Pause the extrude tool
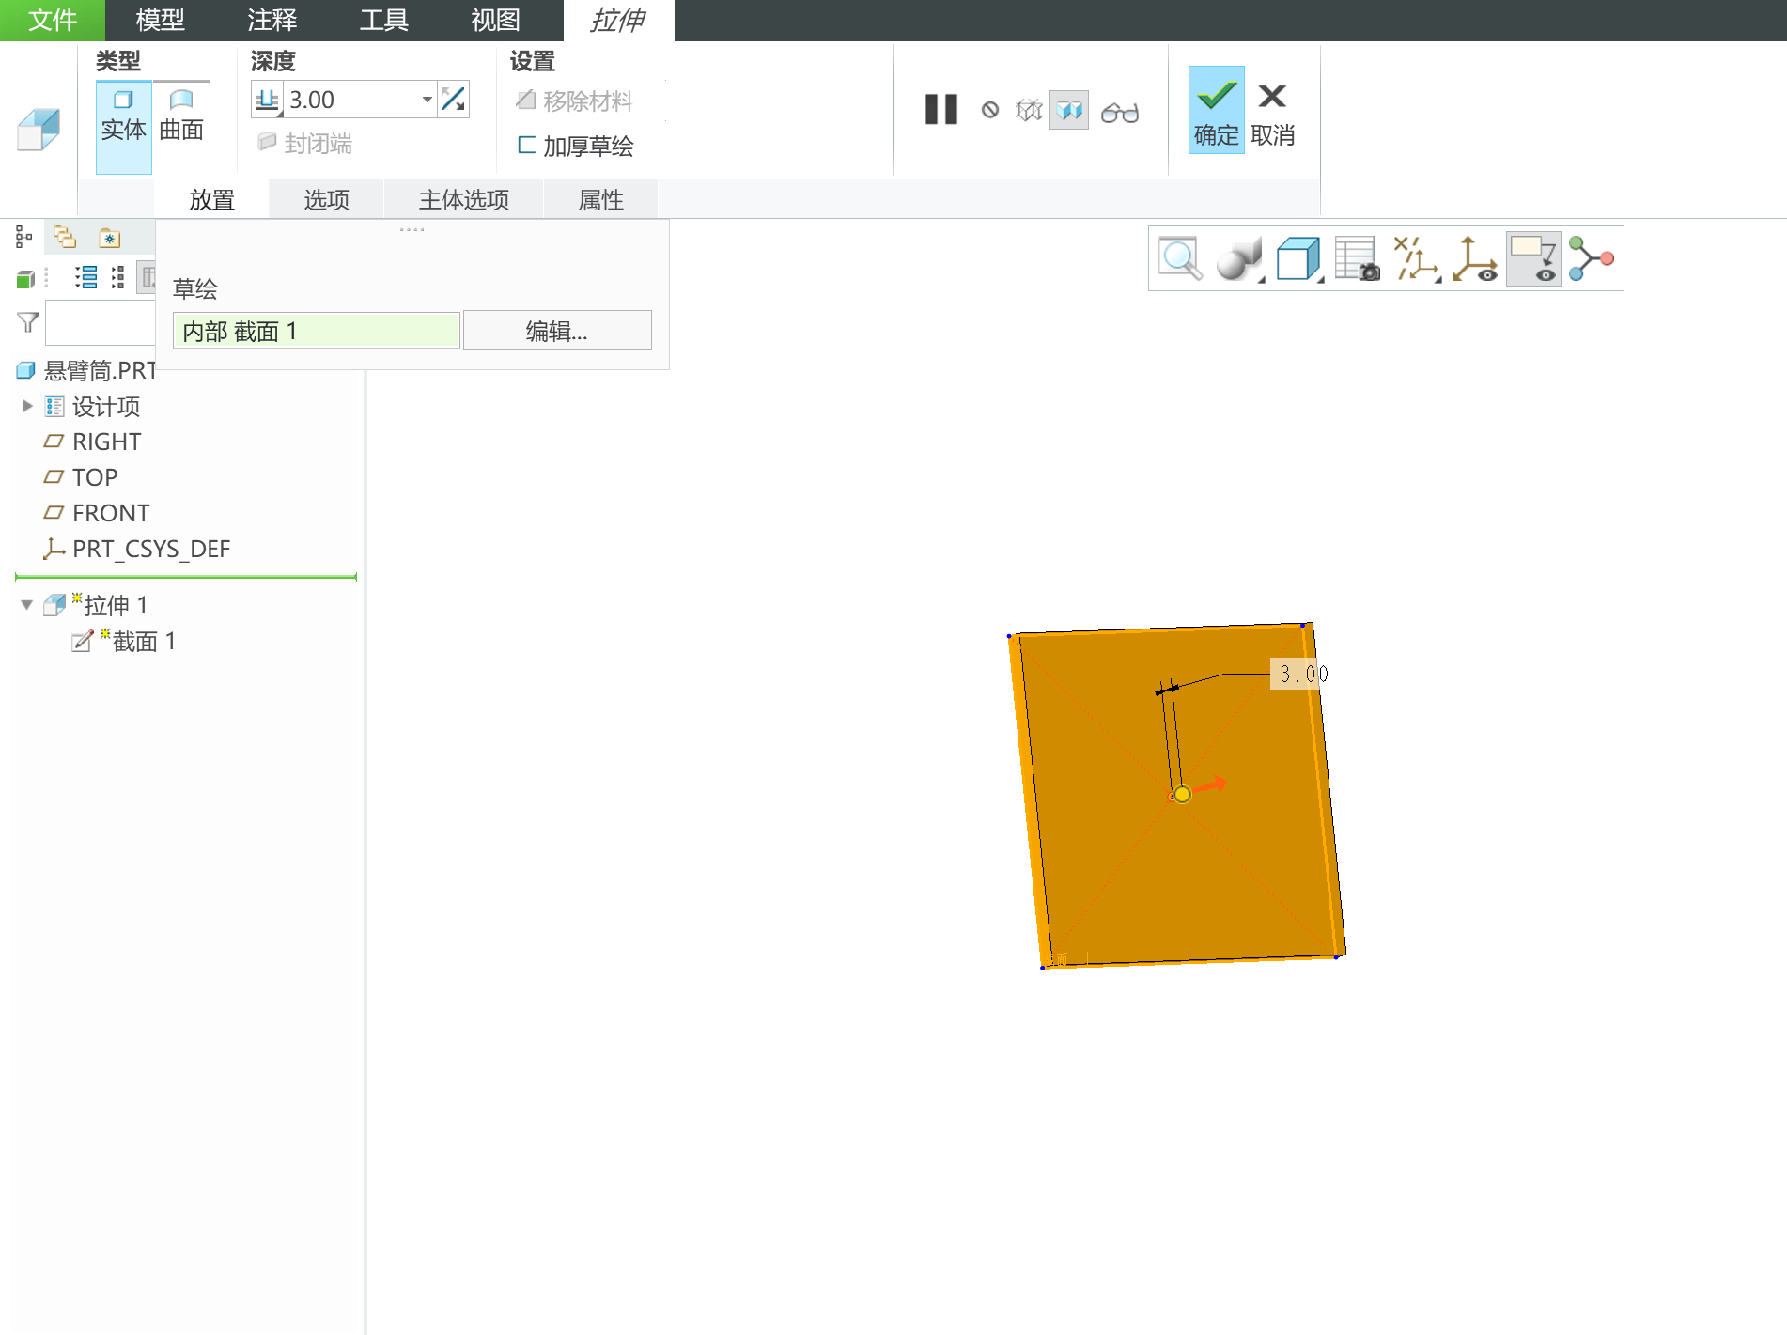1787x1335 pixels. pos(940,110)
